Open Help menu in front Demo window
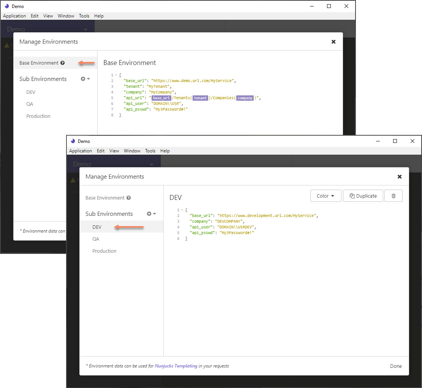 click(x=165, y=151)
